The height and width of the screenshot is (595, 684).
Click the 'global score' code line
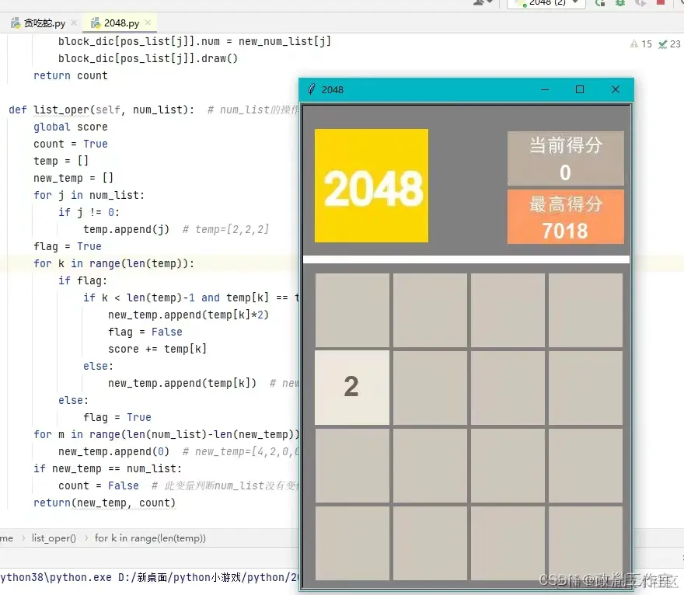point(70,127)
